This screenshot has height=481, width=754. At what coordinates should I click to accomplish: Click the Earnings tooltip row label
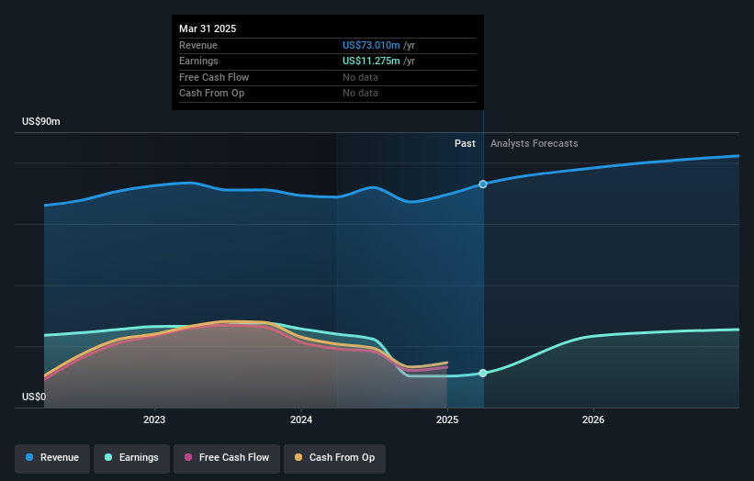[198, 61]
